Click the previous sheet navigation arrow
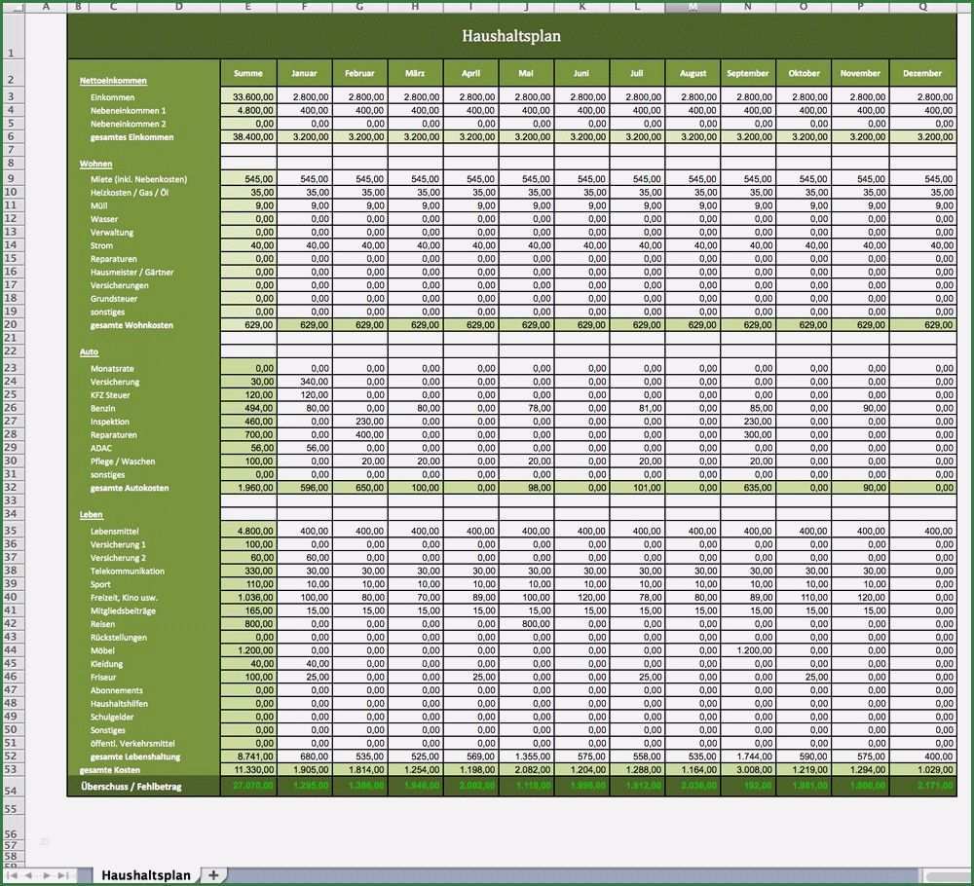The width and height of the screenshot is (974, 886). click(x=29, y=876)
